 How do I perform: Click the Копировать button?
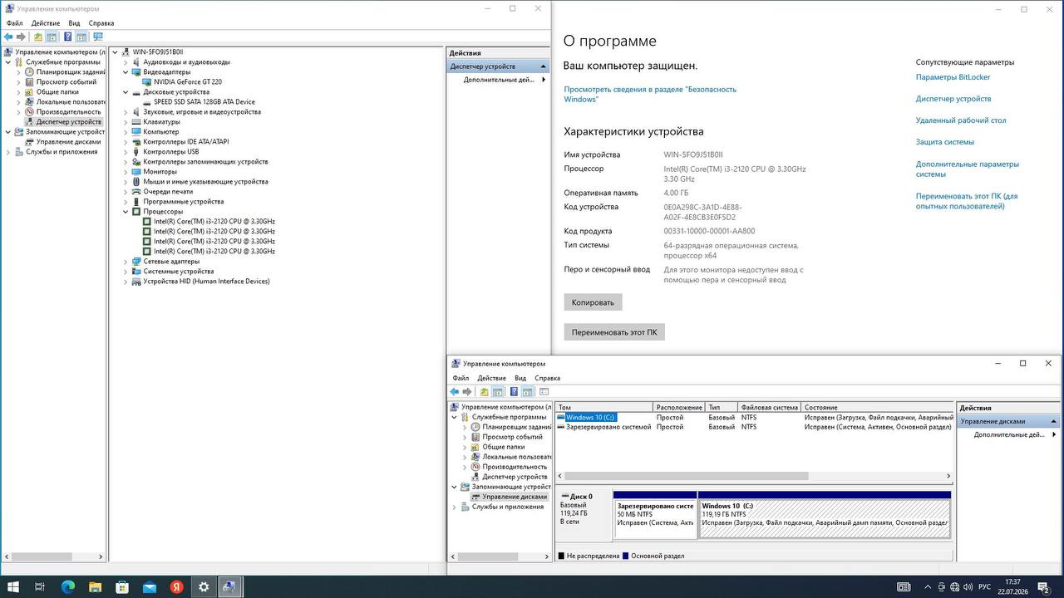593,302
